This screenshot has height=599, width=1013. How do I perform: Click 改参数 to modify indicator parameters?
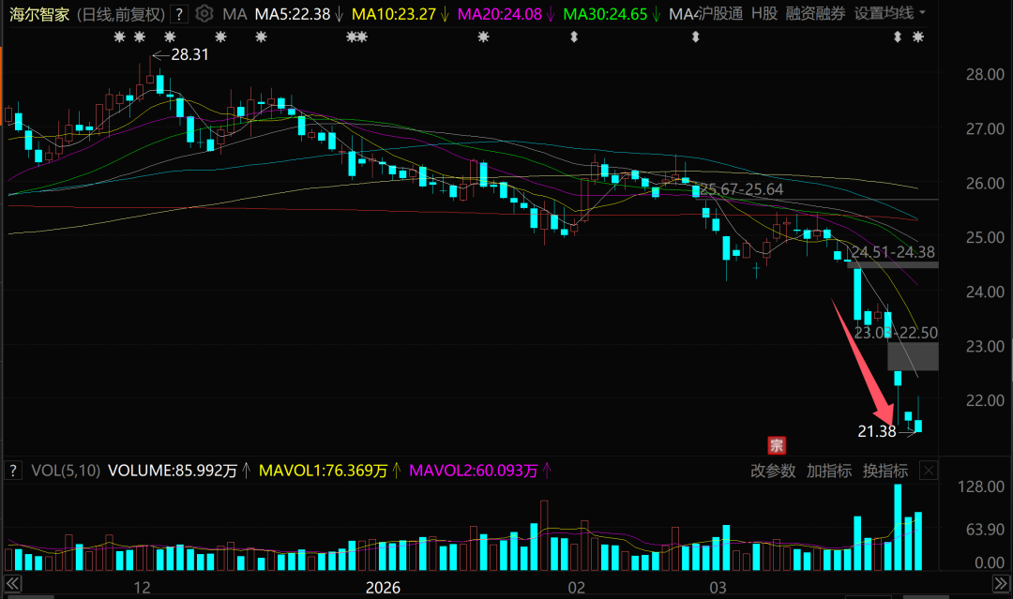772,471
